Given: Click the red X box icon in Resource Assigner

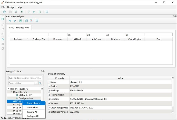Looking at the screenshot, I should click(31, 21).
